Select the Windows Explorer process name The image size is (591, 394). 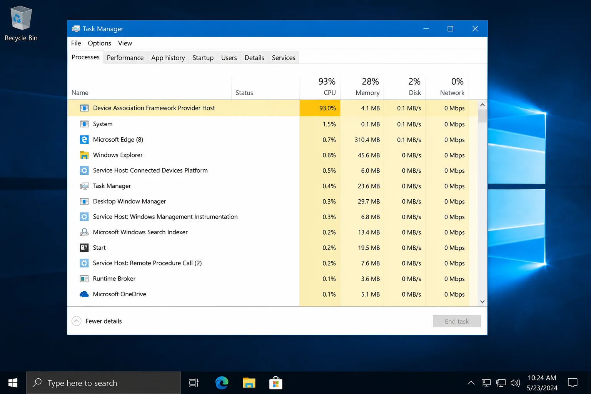coord(118,155)
